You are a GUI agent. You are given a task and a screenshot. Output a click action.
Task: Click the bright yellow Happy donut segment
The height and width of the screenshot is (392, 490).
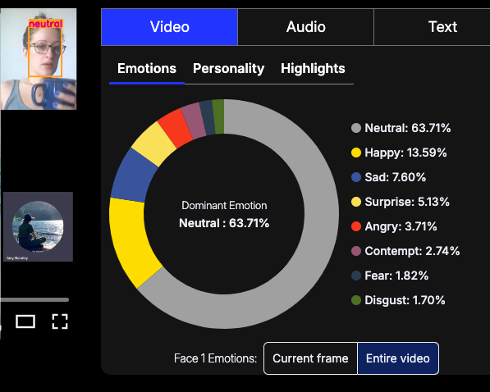point(131,240)
